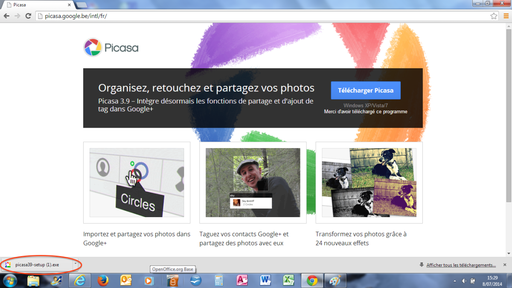
Task: Click the dog photo effects thumbnail
Action: click(369, 183)
